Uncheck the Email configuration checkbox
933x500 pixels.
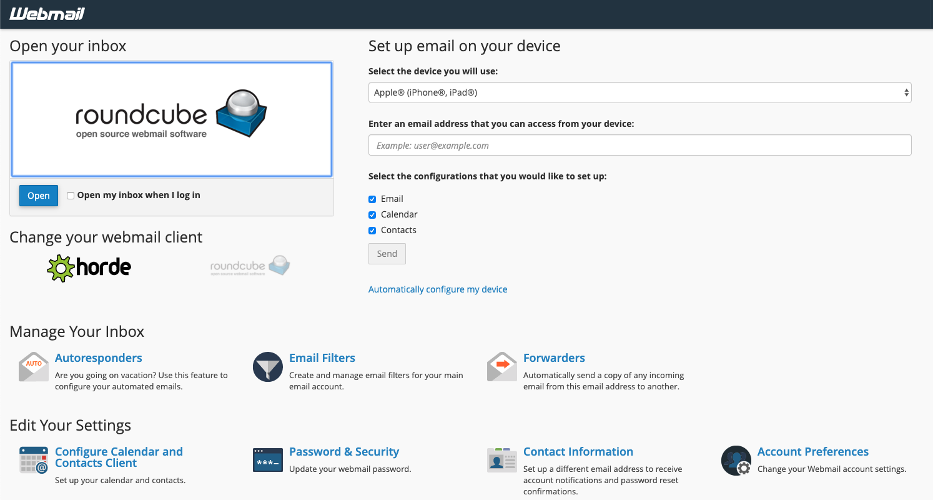pyautogui.click(x=372, y=199)
